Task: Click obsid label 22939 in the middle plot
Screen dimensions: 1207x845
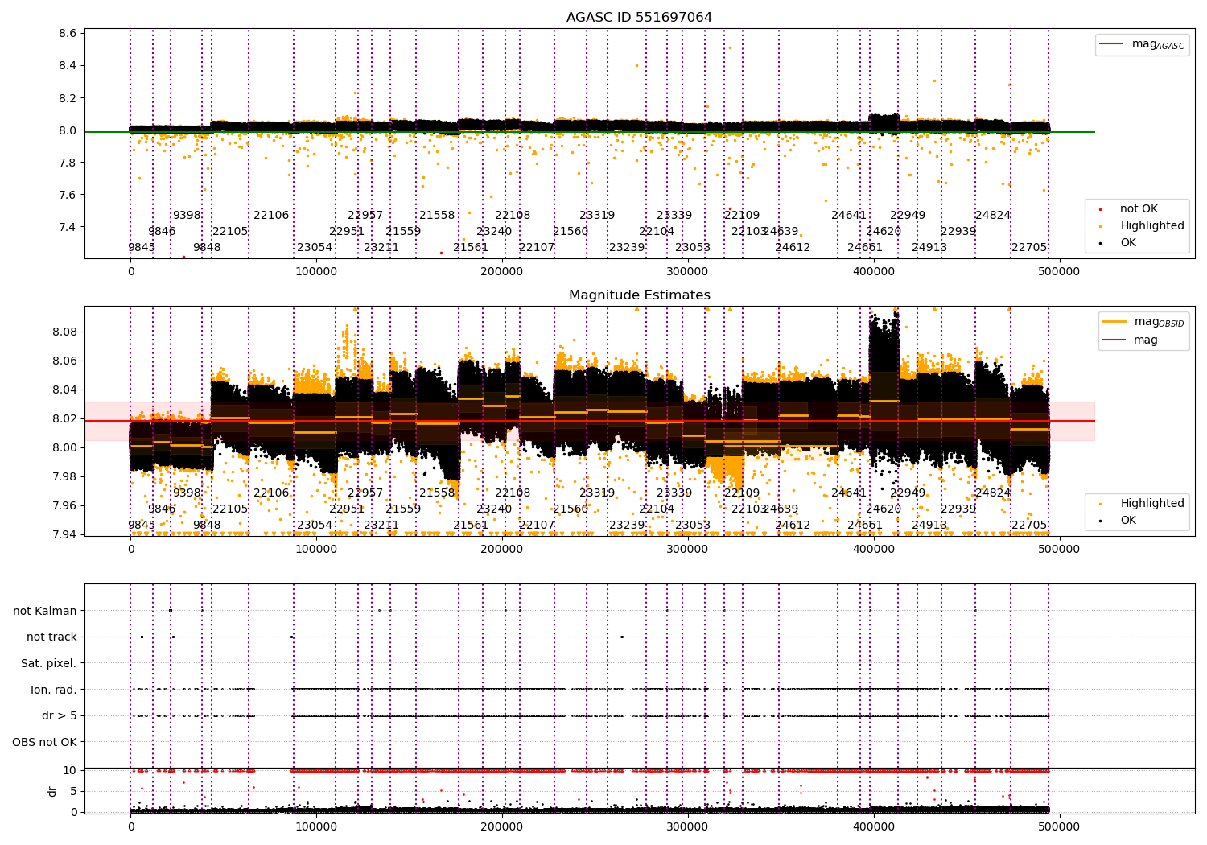Action: pyautogui.click(x=958, y=509)
